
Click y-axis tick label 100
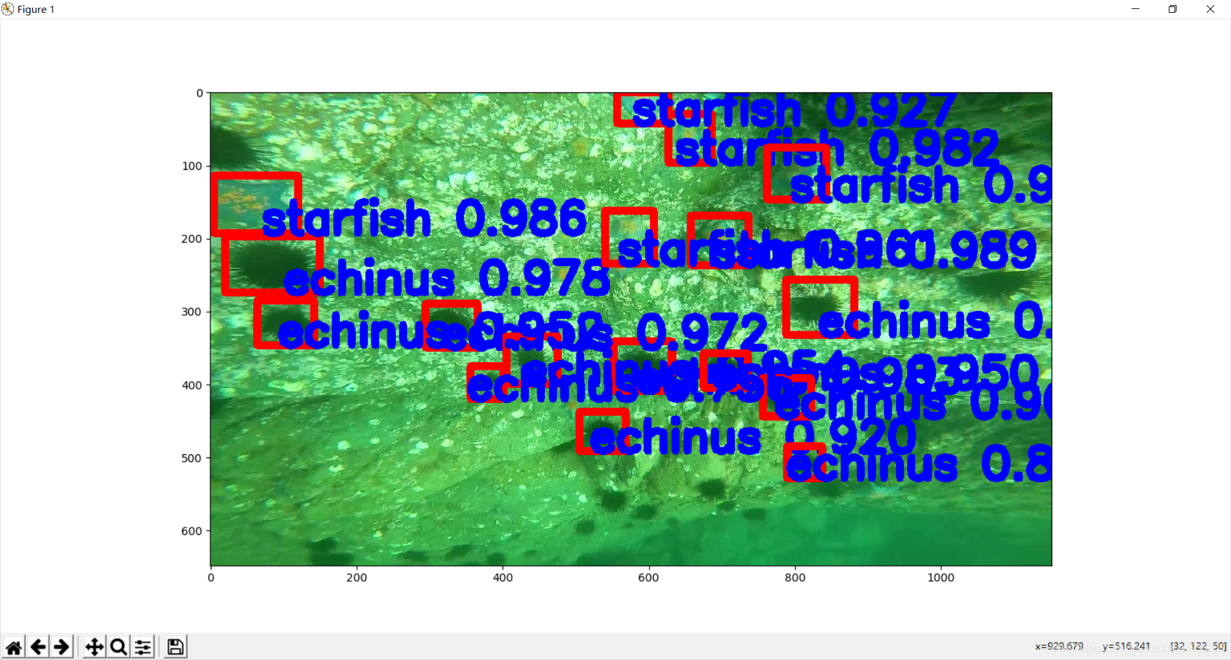tap(192, 166)
